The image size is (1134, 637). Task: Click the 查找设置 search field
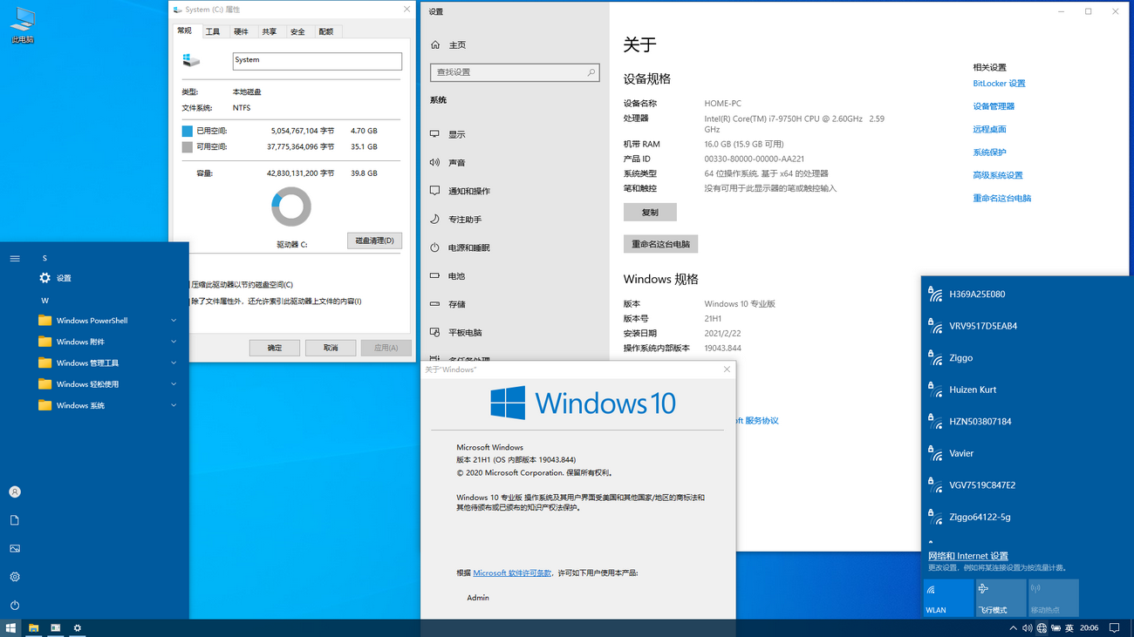tap(515, 72)
